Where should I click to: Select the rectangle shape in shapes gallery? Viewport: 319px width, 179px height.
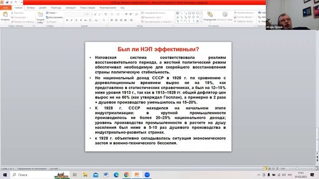pyautogui.click(x=189, y=13)
